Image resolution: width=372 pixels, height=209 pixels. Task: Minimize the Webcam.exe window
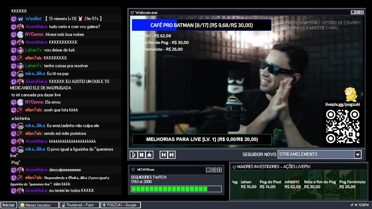tap(353, 12)
